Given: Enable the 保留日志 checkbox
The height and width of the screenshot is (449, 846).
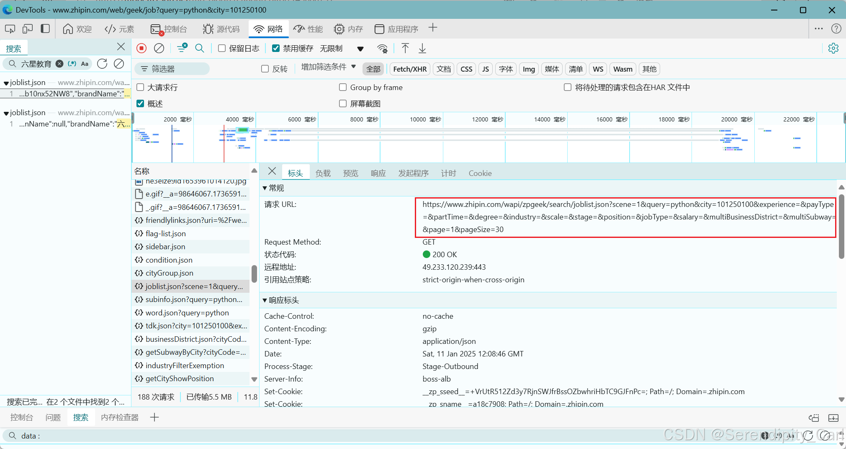Looking at the screenshot, I should (222, 48).
